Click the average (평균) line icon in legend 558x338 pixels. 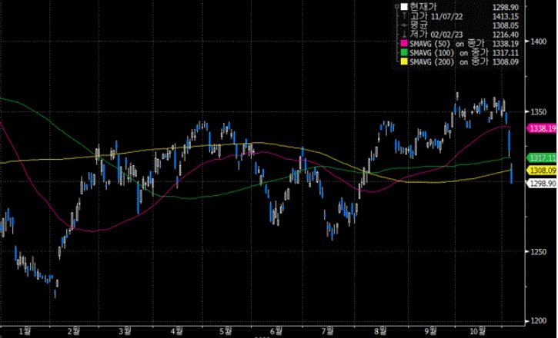[404, 25]
